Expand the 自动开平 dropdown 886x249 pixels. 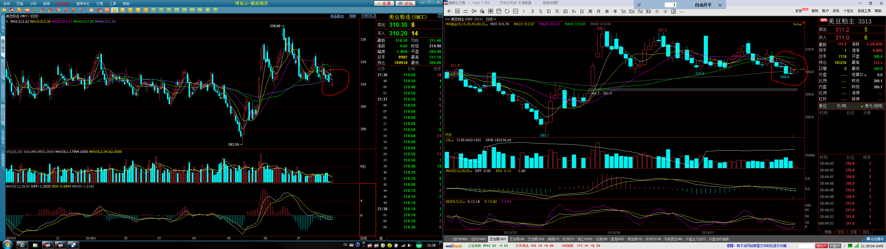720,5
